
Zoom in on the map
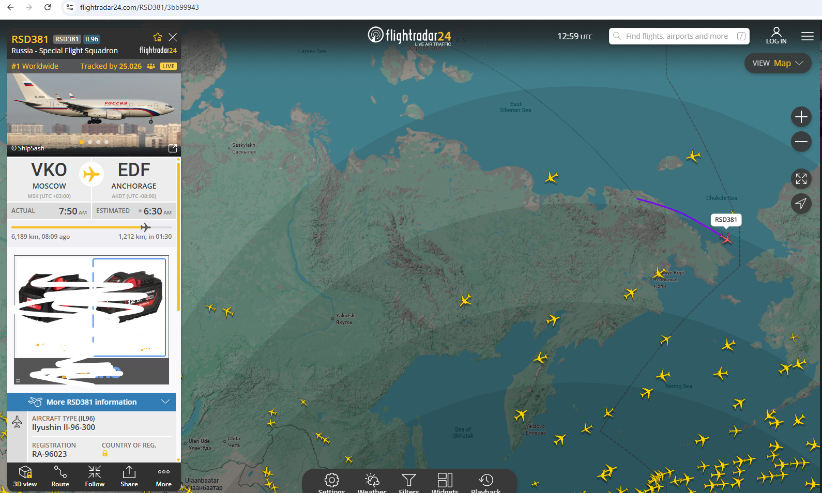coord(801,117)
